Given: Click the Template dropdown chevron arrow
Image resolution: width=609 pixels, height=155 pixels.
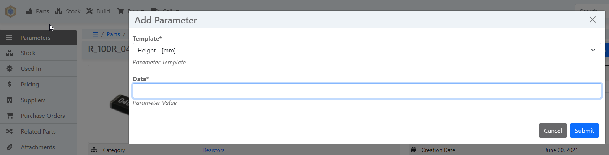Looking at the screenshot, I should pyautogui.click(x=593, y=50).
